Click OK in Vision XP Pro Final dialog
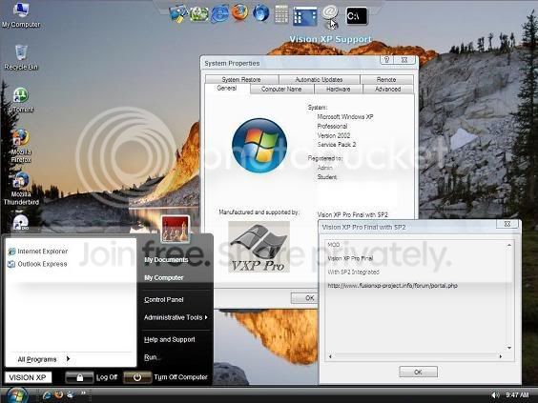 pos(418,372)
